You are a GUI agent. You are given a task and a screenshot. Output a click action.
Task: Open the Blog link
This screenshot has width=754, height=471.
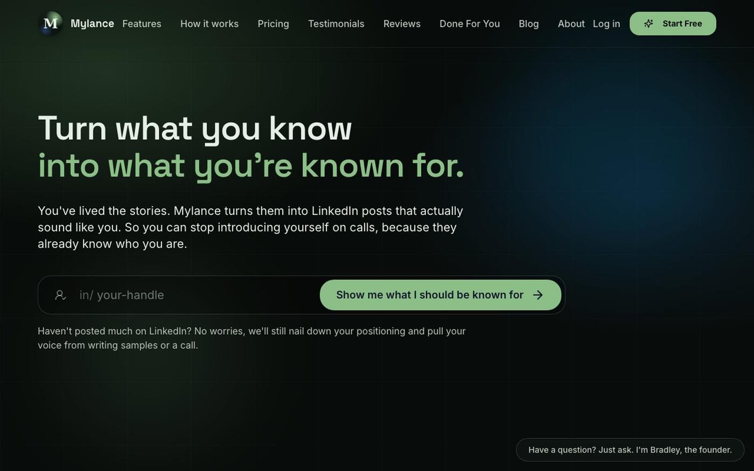(529, 24)
